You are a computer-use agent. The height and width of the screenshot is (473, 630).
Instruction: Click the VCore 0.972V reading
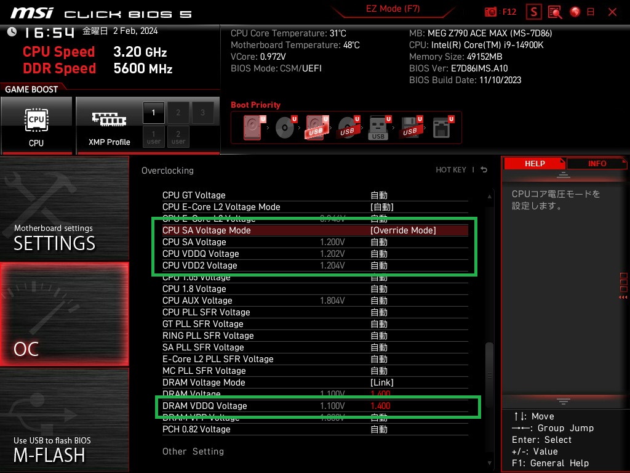(258, 57)
